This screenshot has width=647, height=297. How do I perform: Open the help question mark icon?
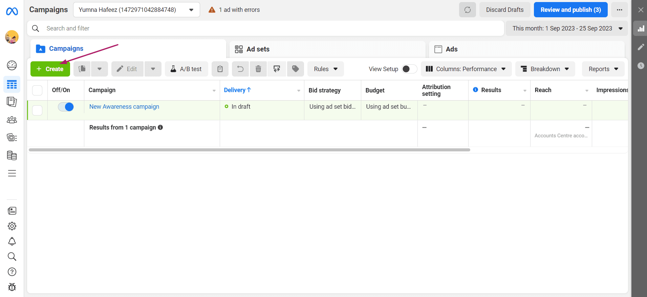coord(12,272)
